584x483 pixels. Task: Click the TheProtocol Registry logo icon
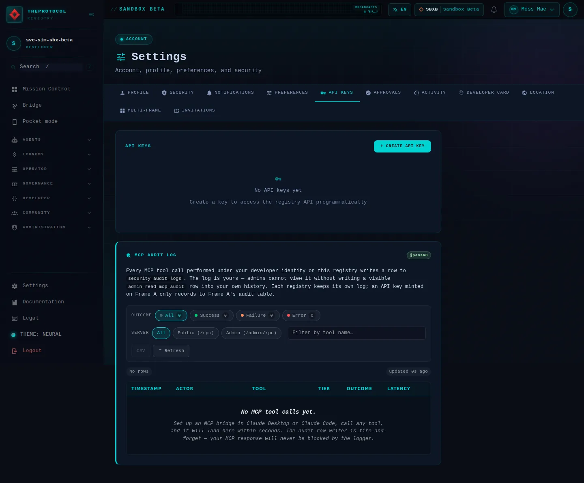click(15, 15)
